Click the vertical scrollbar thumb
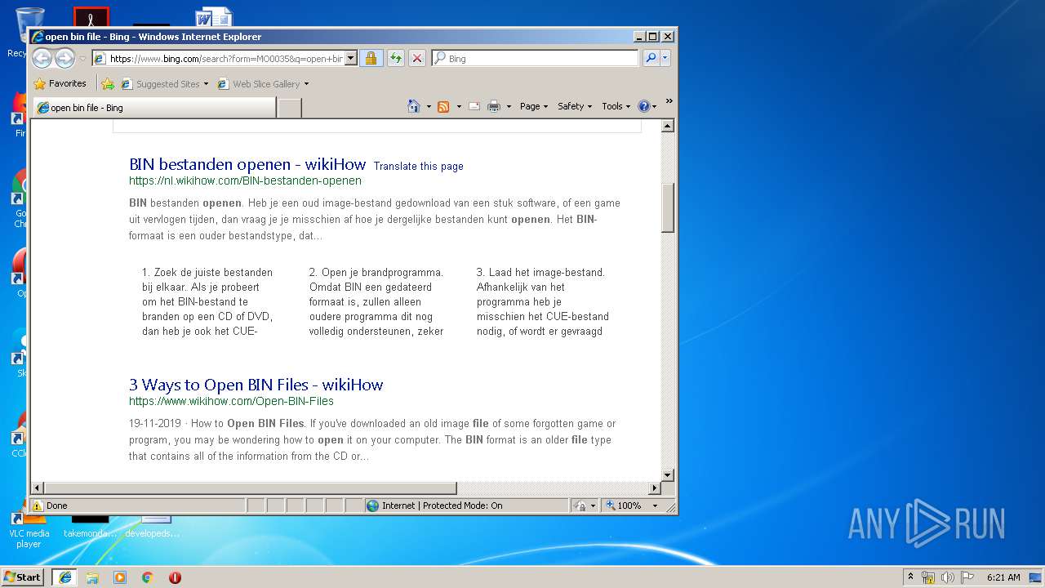The width and height of the screenshot is (1045, 588). pyautogui.click(x=668, y=207)
